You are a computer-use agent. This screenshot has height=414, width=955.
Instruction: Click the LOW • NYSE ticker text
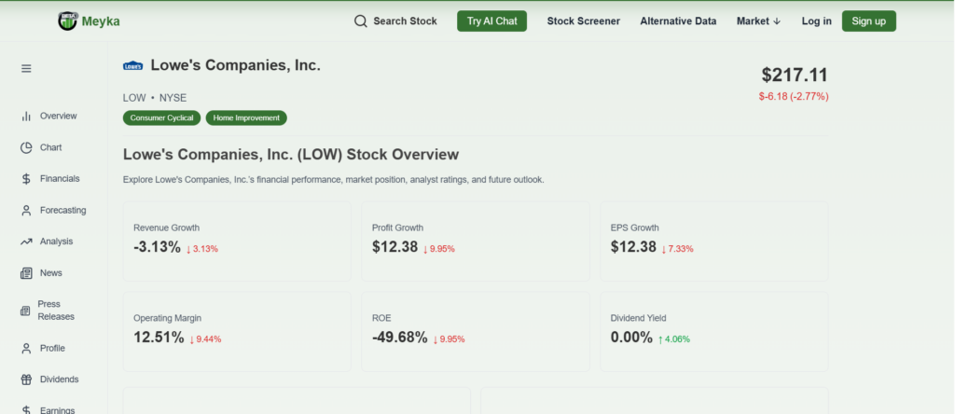coord(155,98)
